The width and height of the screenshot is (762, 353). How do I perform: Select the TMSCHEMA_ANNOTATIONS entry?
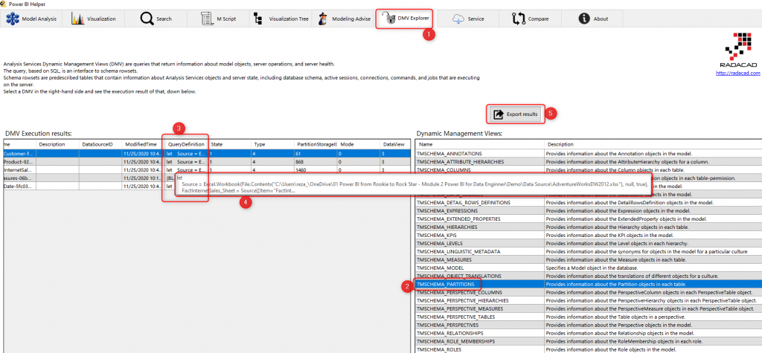[449, 153]
